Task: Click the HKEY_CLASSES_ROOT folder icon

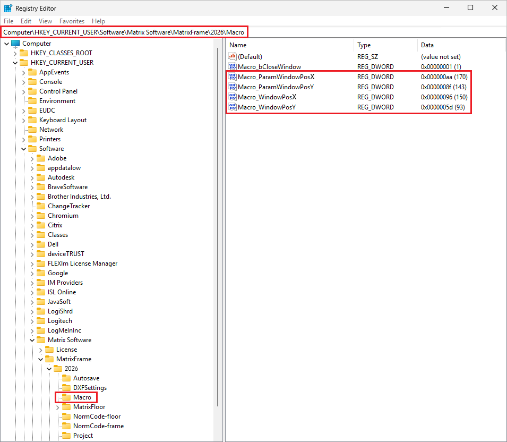Action: click(24, 53)
